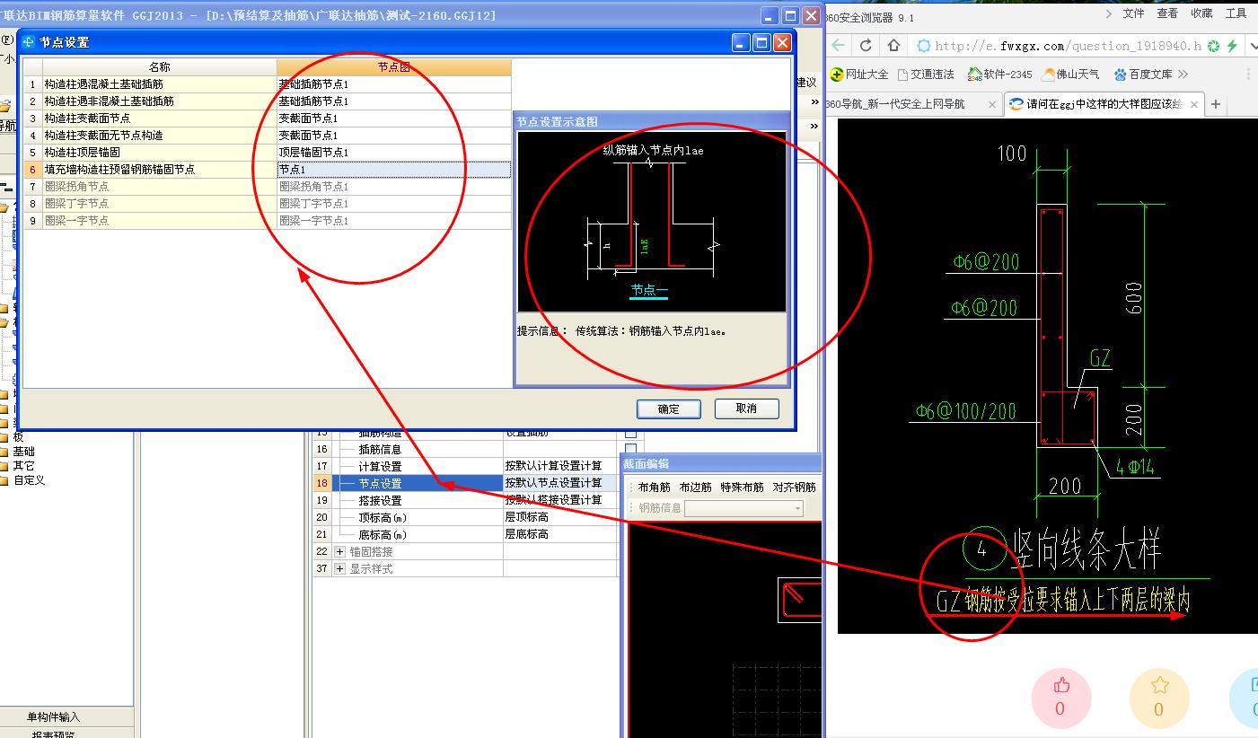Image resolution: width=1258 pixels, height=738 pixels.
Task: Click the 名称 column header
Action: point(159,67)
